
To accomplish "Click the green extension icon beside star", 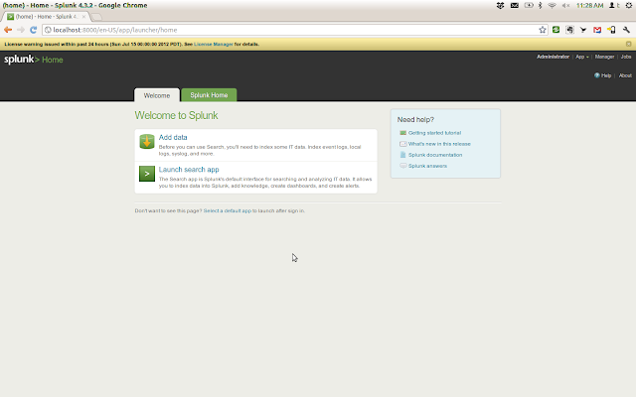I will tap(556, 30).
